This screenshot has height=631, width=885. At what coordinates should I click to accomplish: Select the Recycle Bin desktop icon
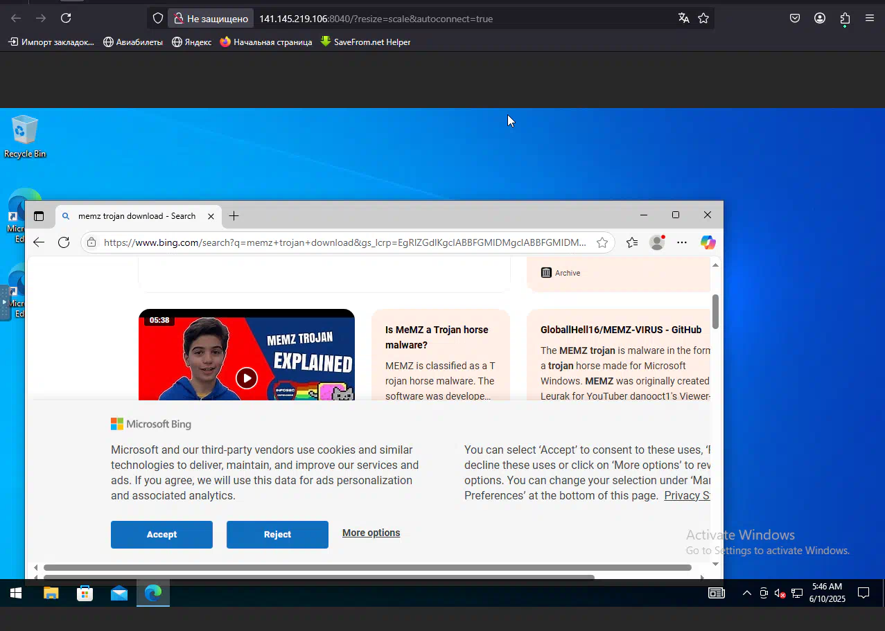25,137
